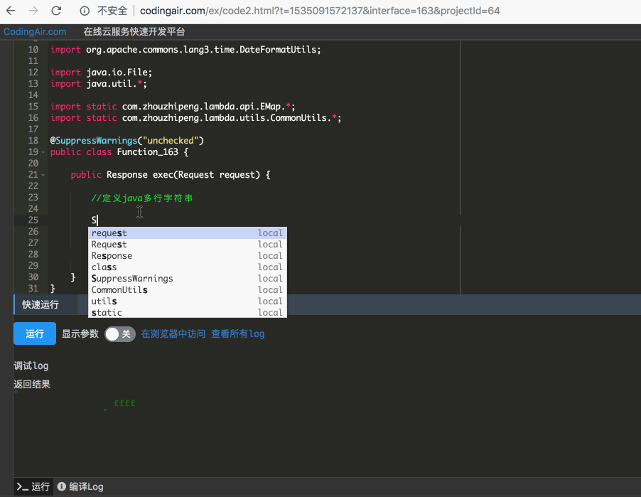Choose 'SuppressWarnings' autocomplete suggestion
The image size is (641, 497).
click(132, 279)
